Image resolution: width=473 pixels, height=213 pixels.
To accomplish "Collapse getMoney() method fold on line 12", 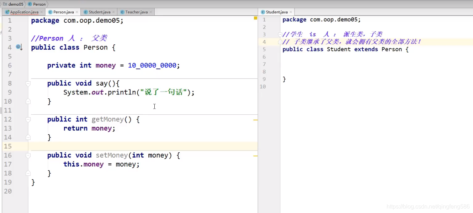I will tap(28, 120).
